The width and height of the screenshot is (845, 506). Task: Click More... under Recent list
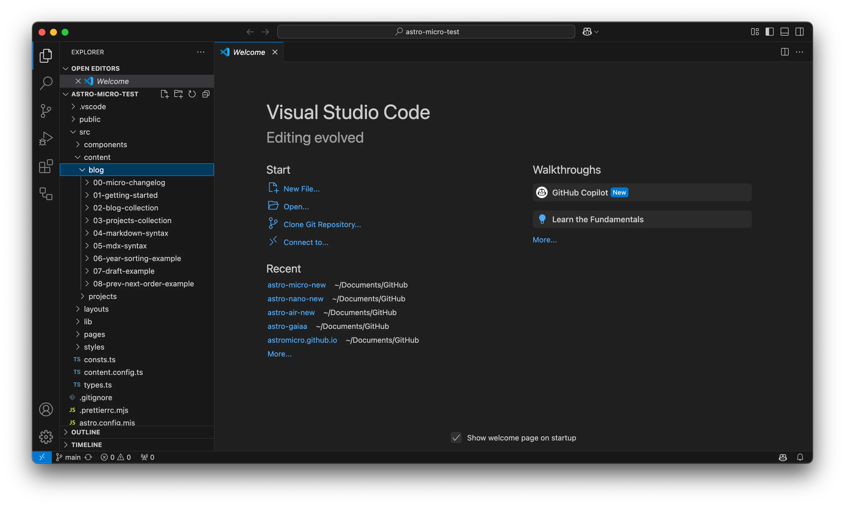point(279,354)
